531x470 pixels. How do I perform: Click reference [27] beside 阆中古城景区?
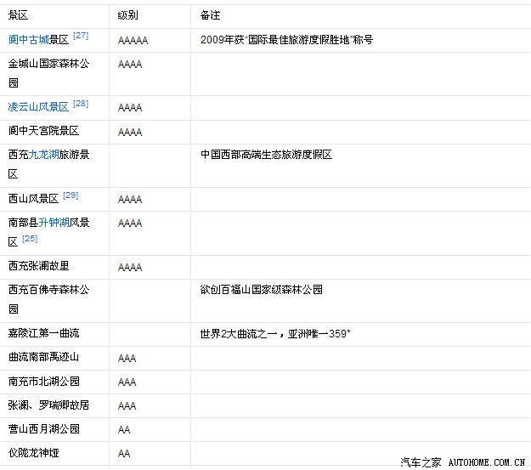81,36
